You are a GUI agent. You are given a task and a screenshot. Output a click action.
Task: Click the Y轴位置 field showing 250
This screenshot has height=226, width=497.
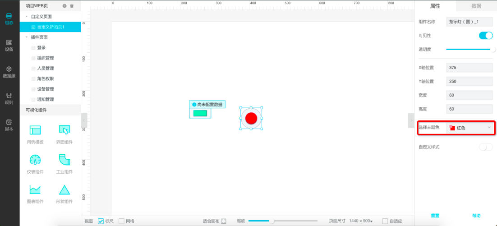pyautogui.click(x=470, y=81)
